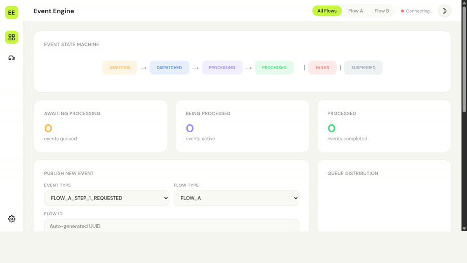The image size is (467, 263).
Task: Click the PROCESSING state badge
Action: [222, 68]
